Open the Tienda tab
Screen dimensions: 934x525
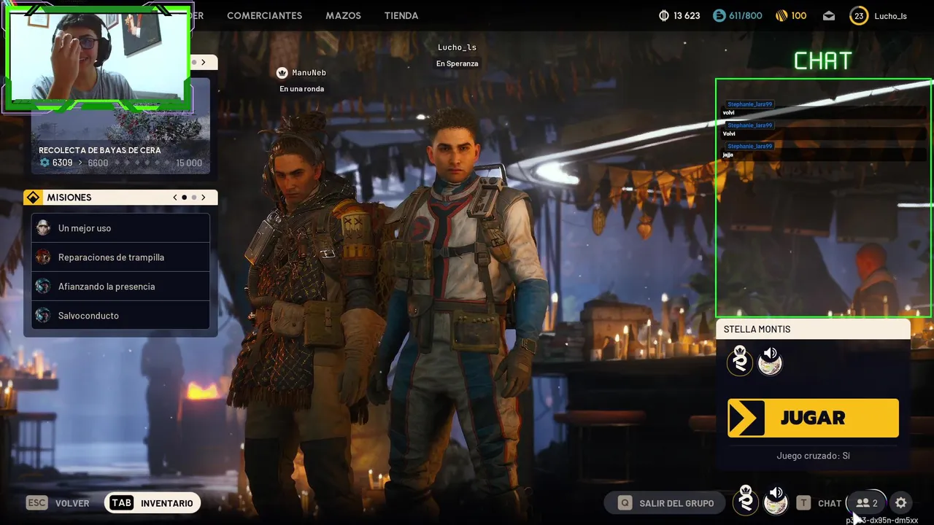[x=401, y=15]
